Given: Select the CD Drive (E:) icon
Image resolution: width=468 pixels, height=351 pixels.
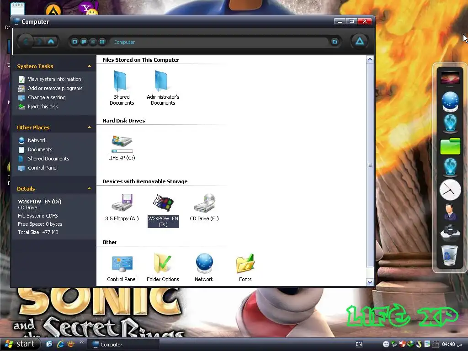Looking at the screenshot, I should click(204, 203).
